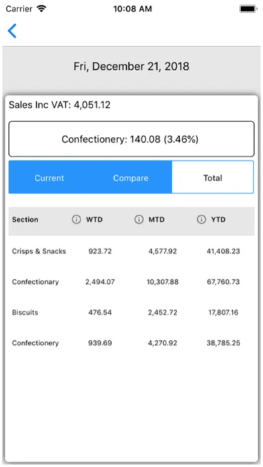
Task: Select the Confectionery section row
Action: click(x=131, y=343)
